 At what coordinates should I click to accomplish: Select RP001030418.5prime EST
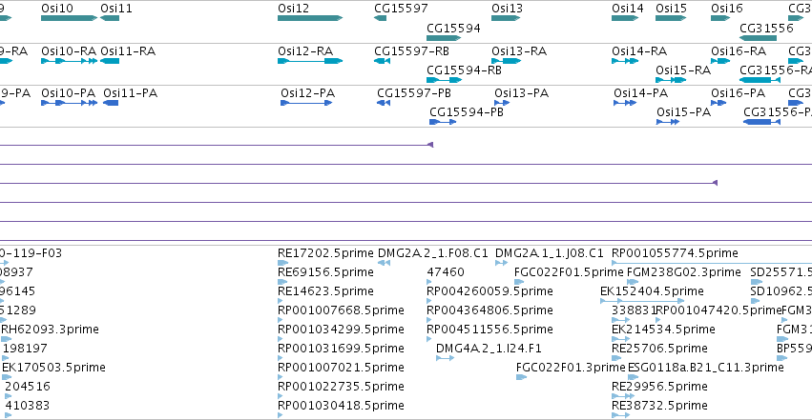point(281,415)
